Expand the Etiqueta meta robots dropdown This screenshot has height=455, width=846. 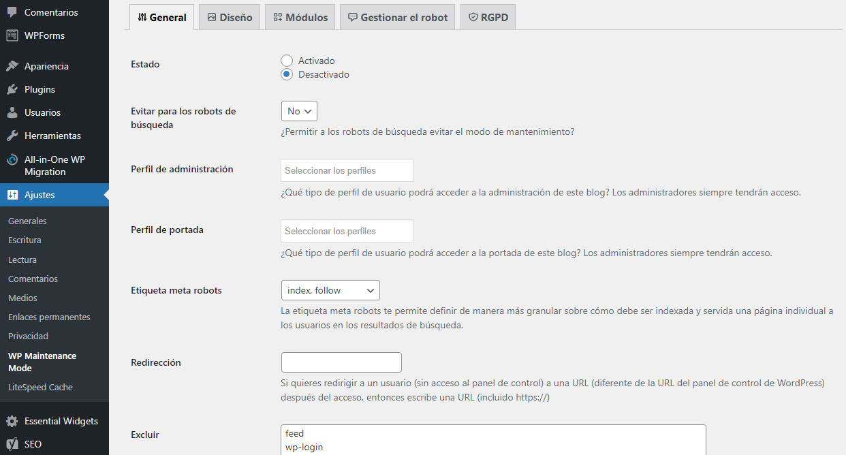click(x=330, y=289)
